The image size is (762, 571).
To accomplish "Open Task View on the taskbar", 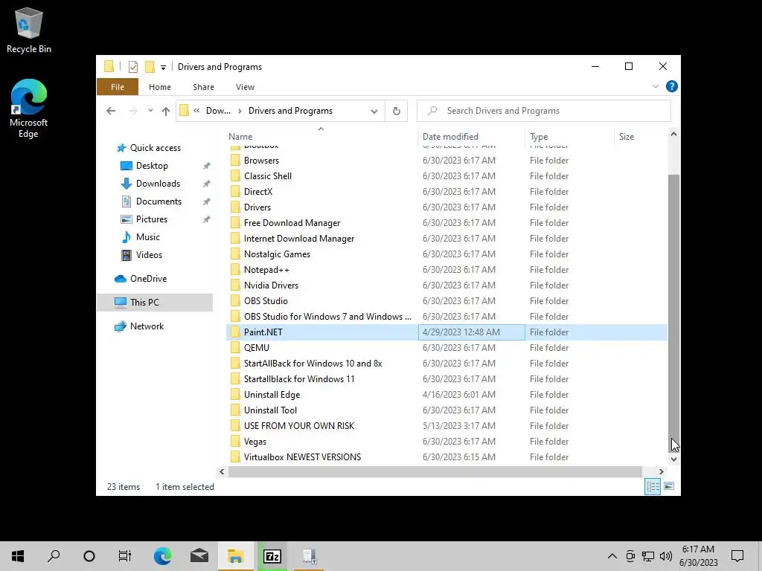I will [x=125, y=556].
